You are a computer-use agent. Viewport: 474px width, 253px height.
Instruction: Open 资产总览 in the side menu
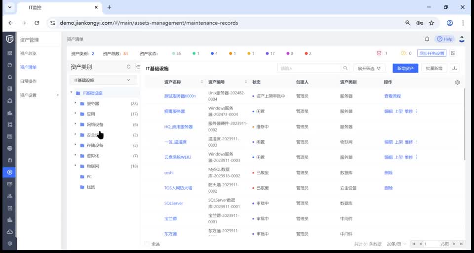28,53
